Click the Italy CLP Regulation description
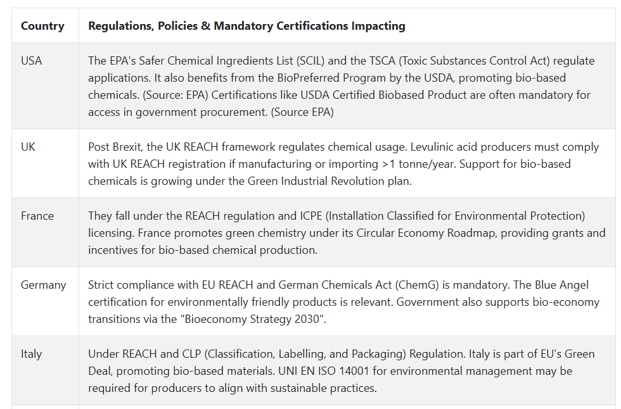Screen dimensions: 621x409 342,371
